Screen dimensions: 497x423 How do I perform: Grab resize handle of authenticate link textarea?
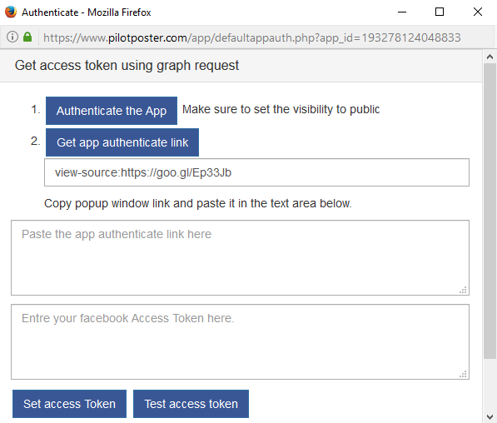pyautogui.click(x=463, y=290)
